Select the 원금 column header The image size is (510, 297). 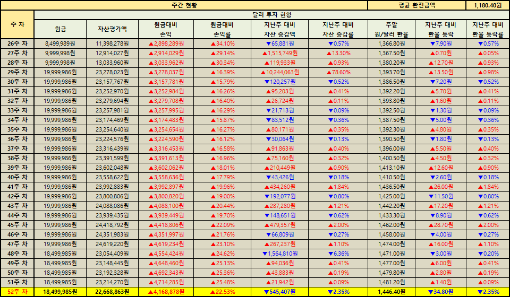60,29
